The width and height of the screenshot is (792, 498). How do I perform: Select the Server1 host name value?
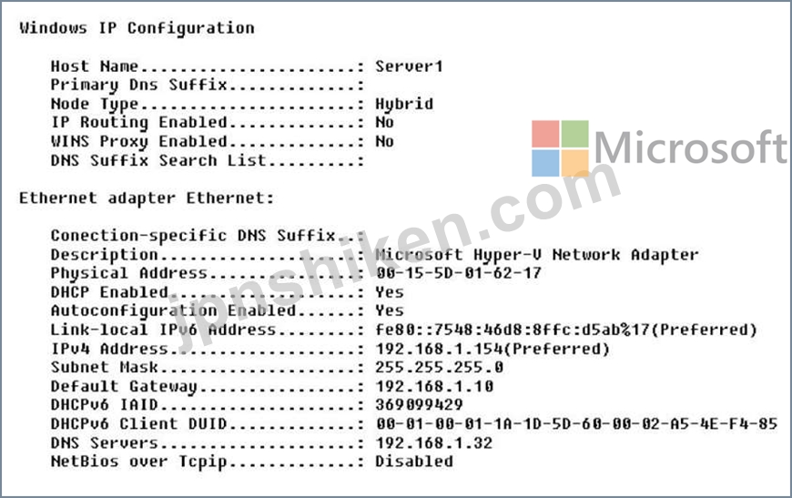coord(409,66)
